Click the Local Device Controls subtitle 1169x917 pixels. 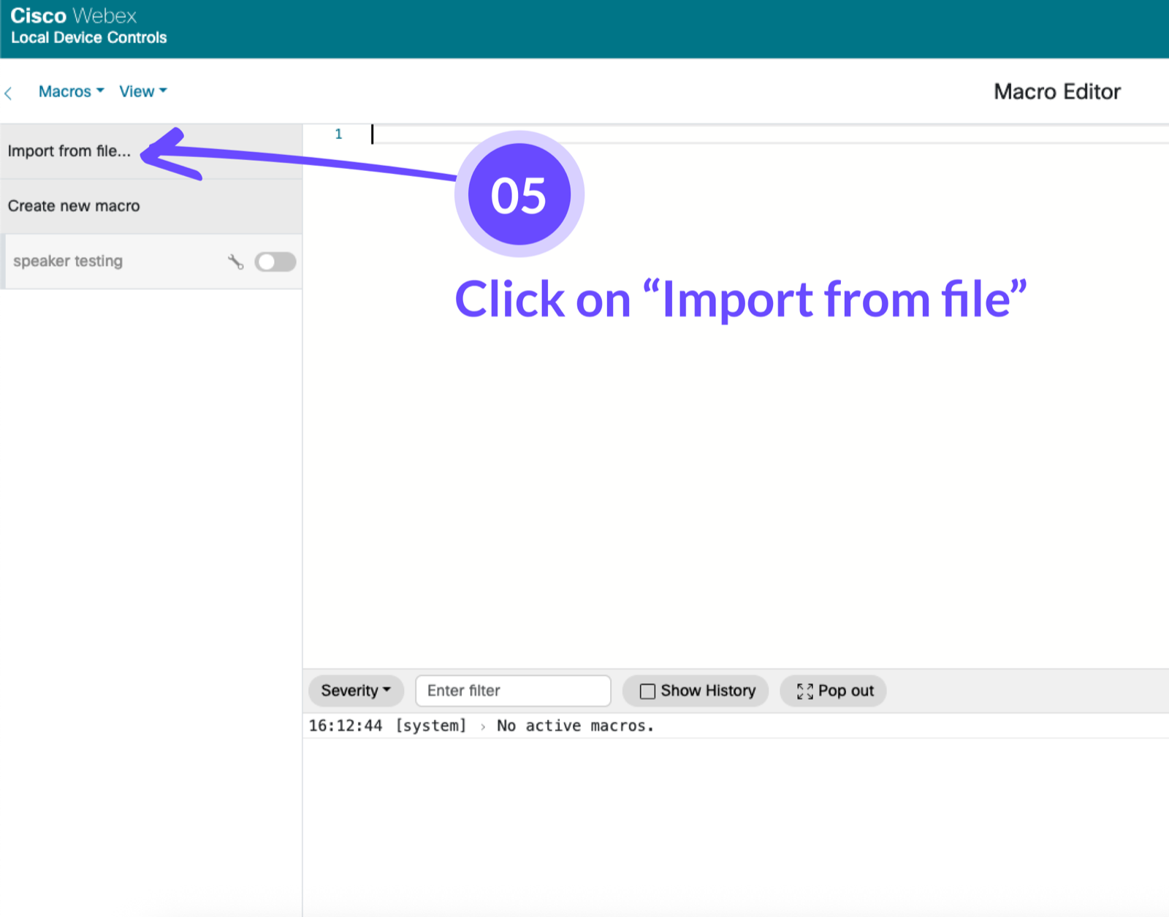pos(88,37)
